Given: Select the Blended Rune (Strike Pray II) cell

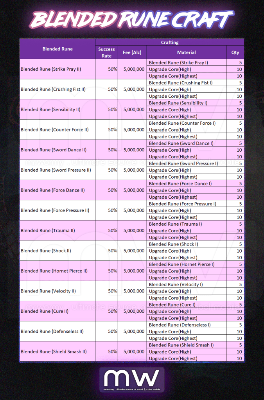Looking at the screenshot, I should [x=51, y=69].
